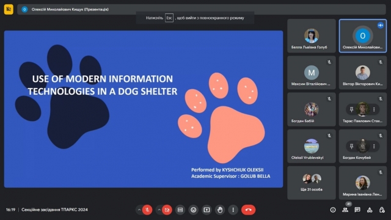Click the 16:19 time display
Image resolution: width=391 pixels, height=220 pixels.
coord(10,210)
